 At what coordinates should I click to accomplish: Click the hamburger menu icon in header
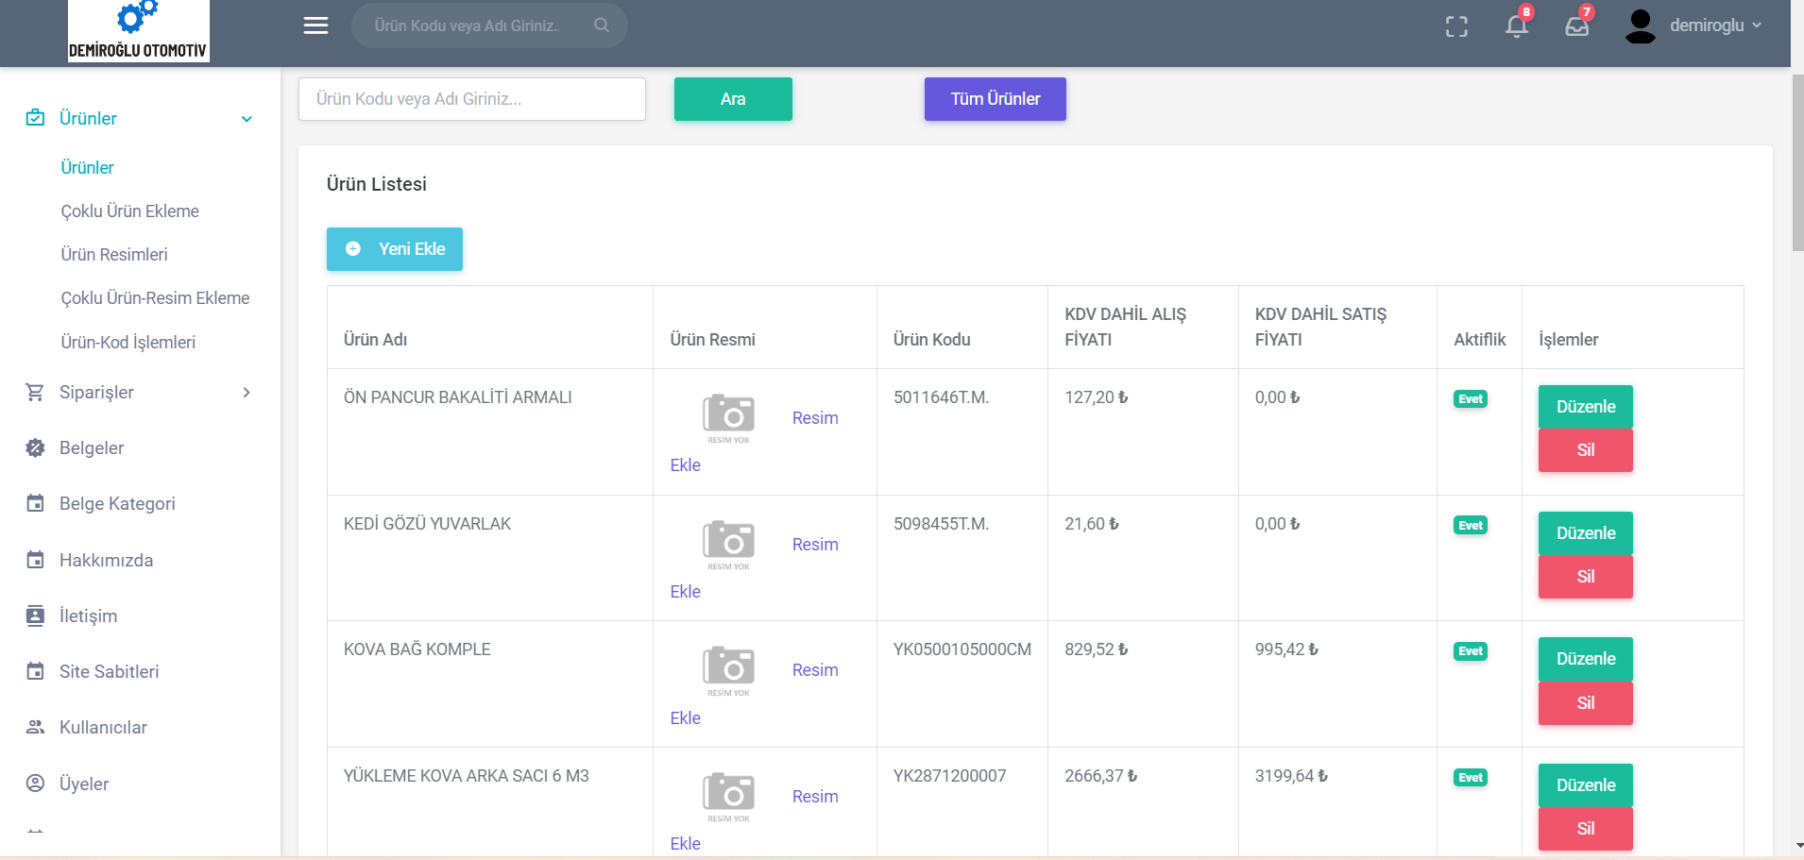click(x=315, y=25)
